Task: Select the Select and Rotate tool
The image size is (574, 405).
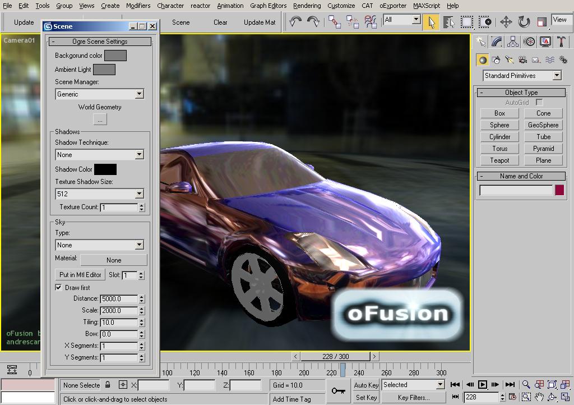Action: point(524,22)
